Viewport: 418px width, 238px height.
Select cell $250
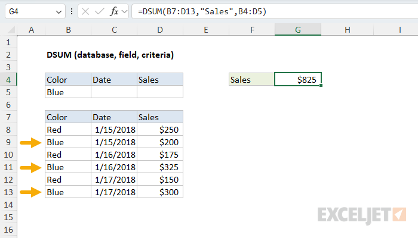click(x=160, y=129)
